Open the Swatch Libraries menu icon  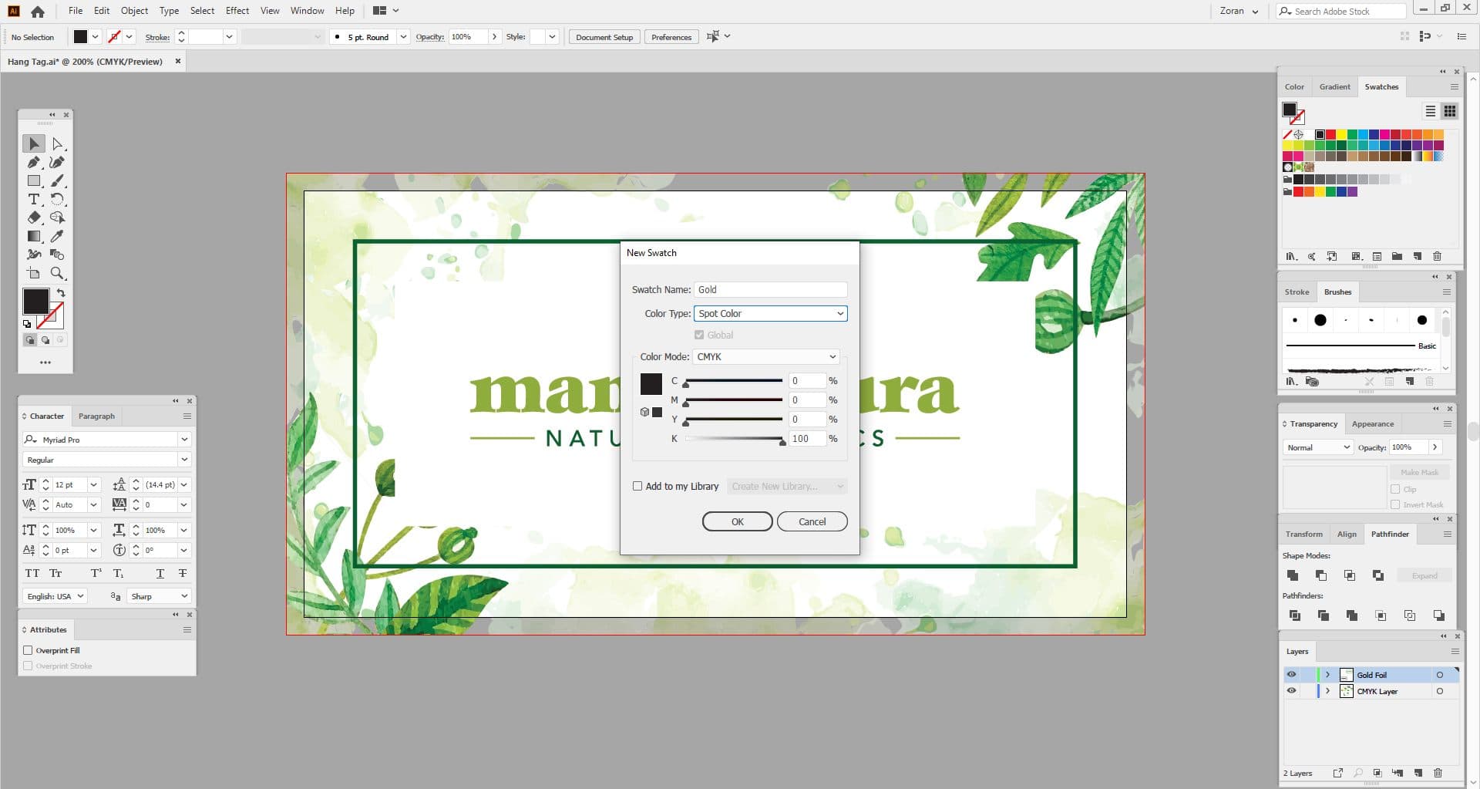point(1292,256)
